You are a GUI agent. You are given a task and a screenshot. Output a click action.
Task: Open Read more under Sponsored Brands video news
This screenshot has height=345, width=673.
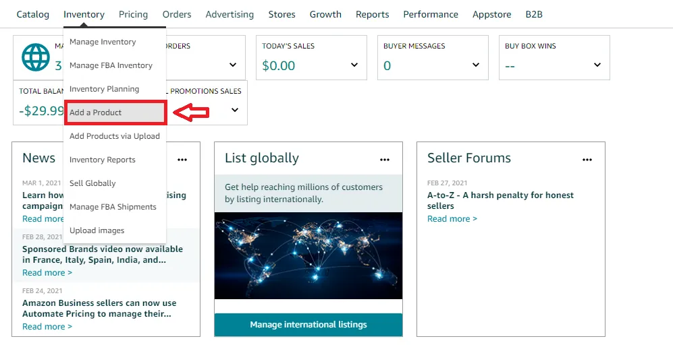(x=47, y=273)
